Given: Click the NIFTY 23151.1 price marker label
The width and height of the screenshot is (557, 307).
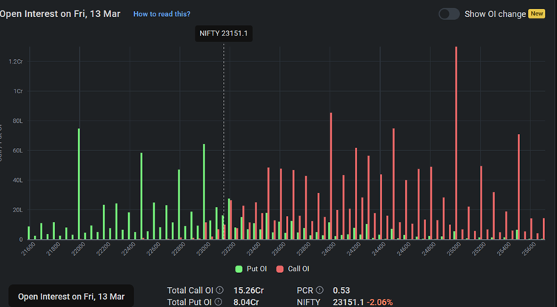Looking at the screenshot, I should (223, 33).
